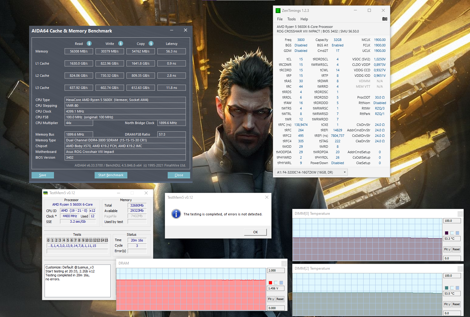Click the Memory Read value 56308 MB/s
This screenshot has width=470, height=317.
tap(79, 51)
